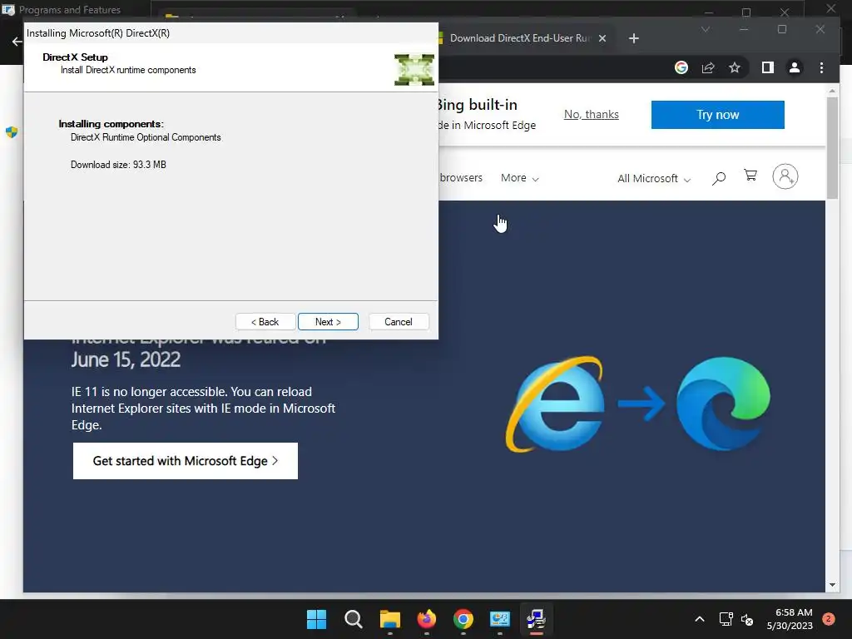Click the Internet Explorer logo image

(x=555, y=404)
